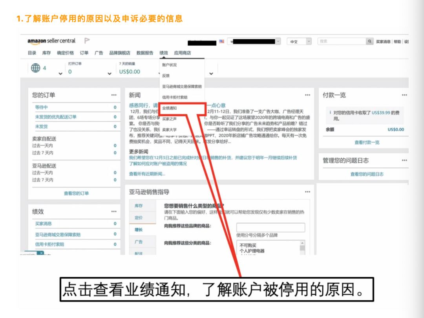Switch to 库存 tab in 亚马逊销售指导
The image size is (424, 318).
[139, 206]
